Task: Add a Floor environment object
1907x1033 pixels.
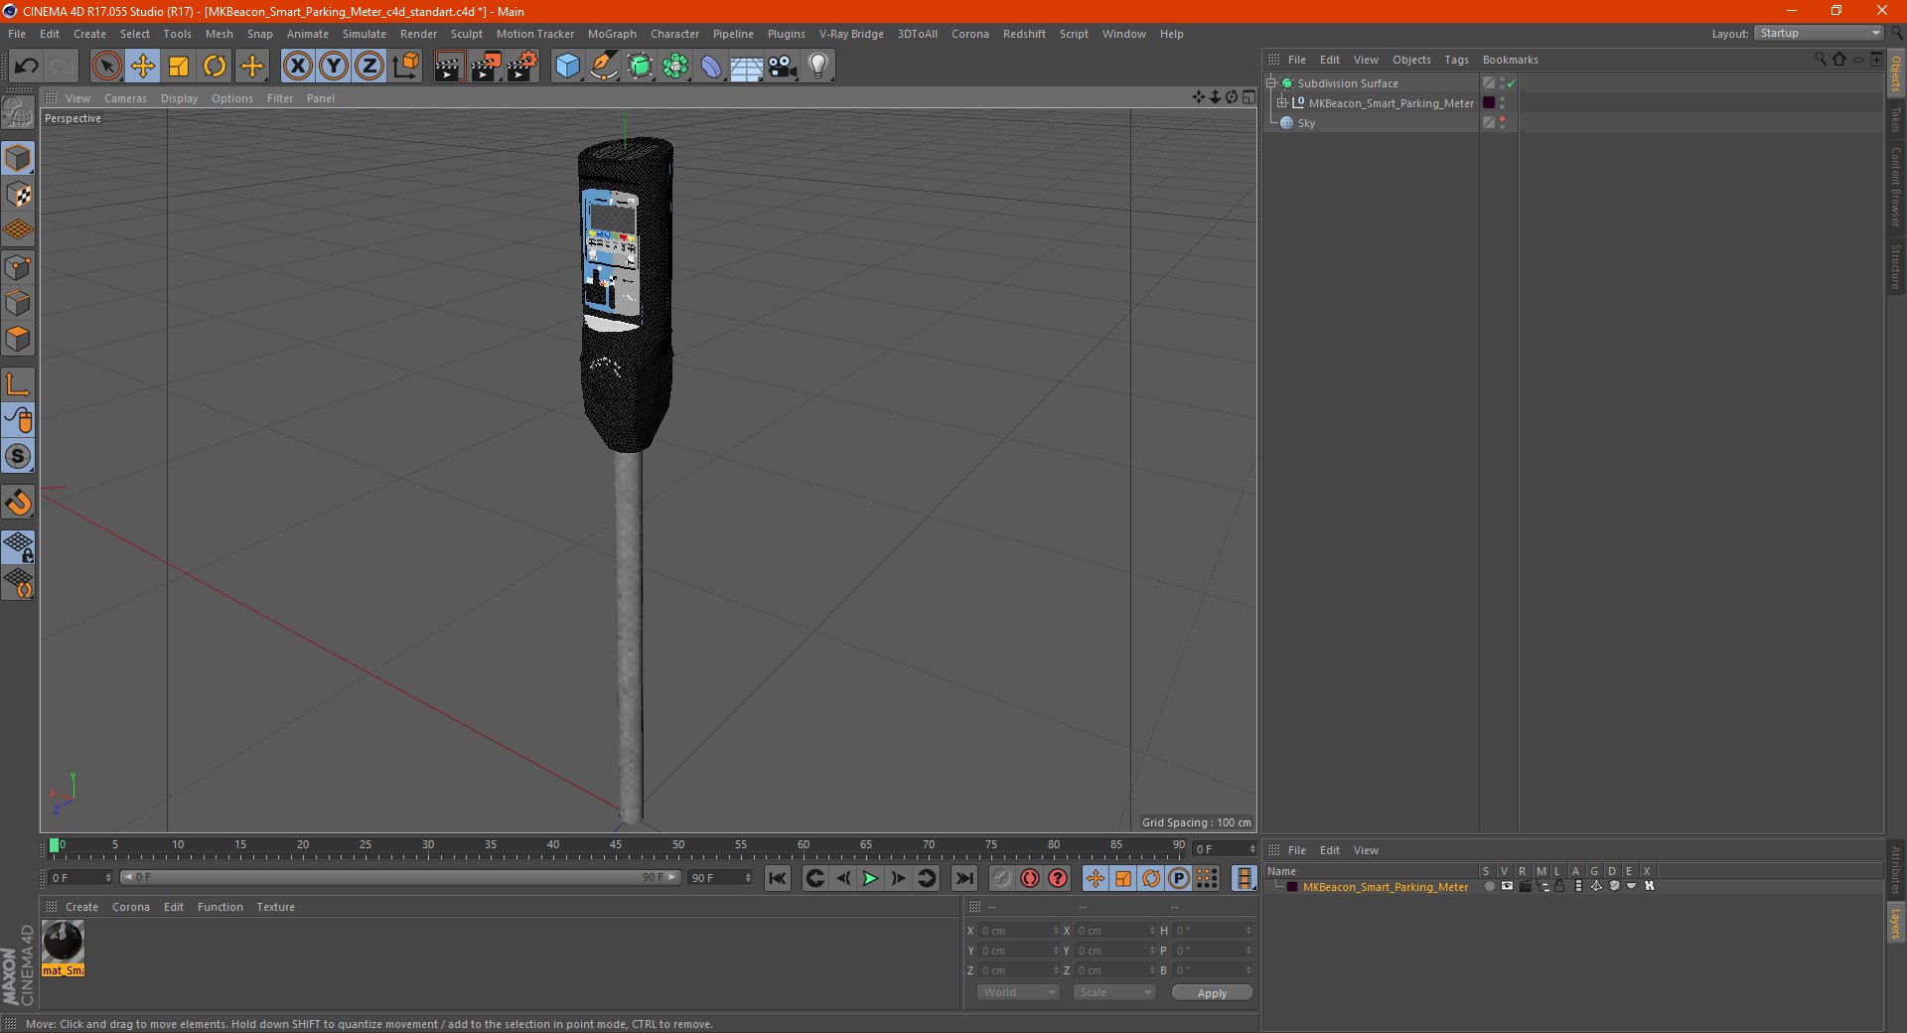Action: tap(747, 67)
